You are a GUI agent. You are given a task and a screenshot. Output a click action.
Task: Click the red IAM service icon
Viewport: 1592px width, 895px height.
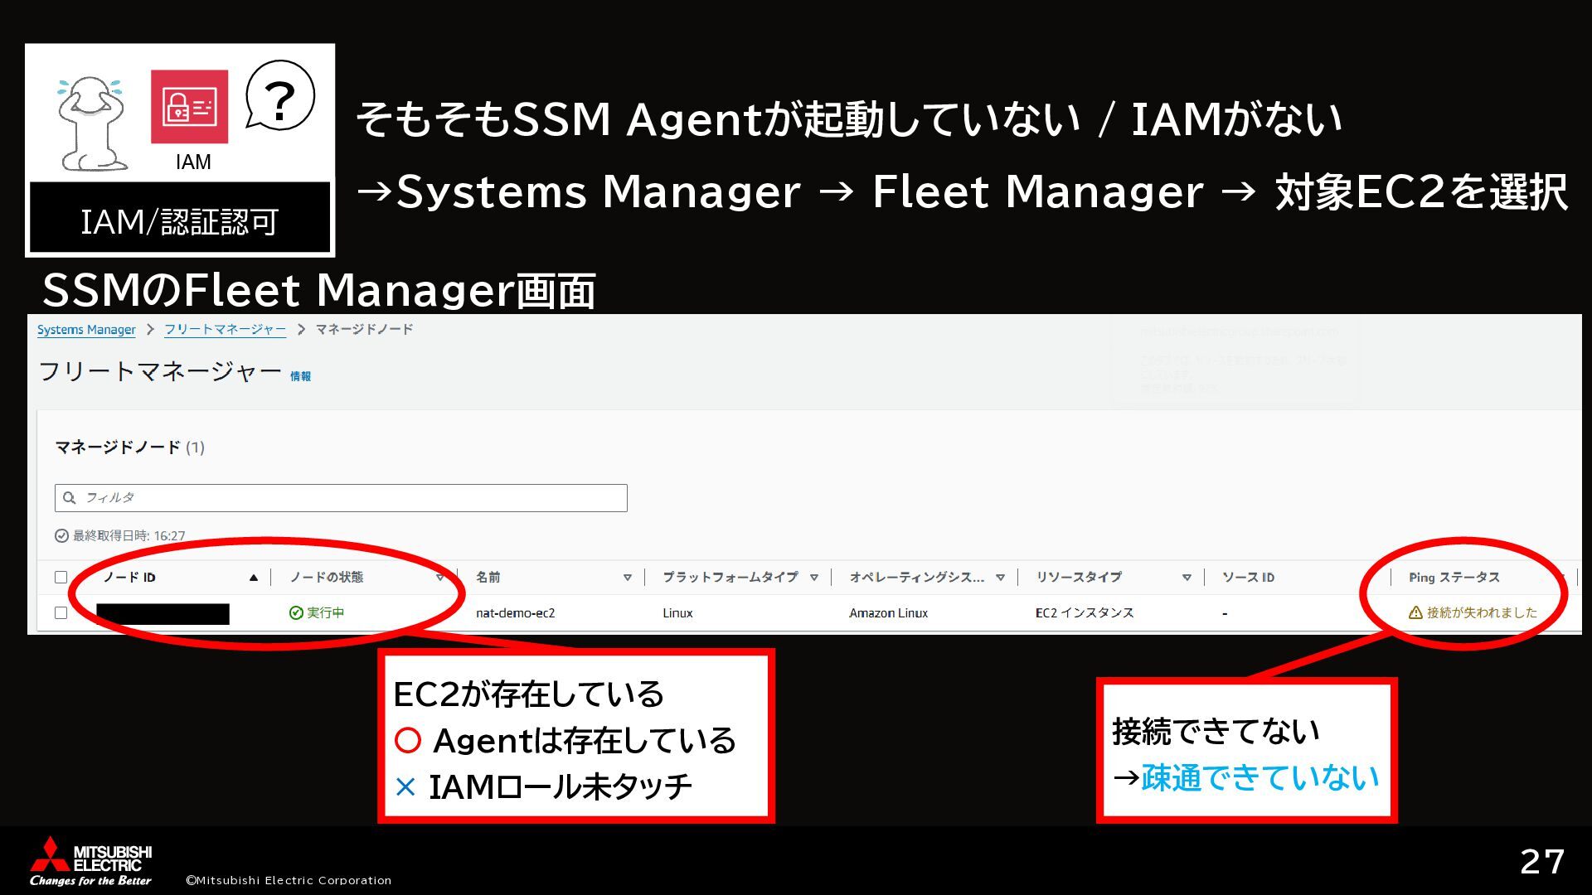pyautogui.click(x=189, y=107)
